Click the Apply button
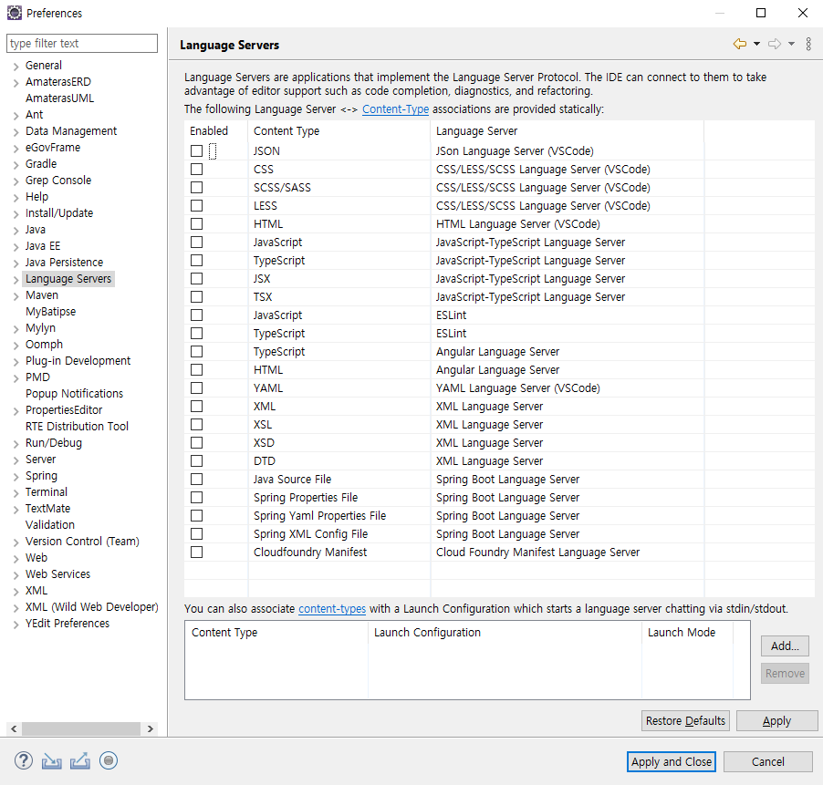Image resolution: width=823 pixels, height=785 pixels. 776,721
